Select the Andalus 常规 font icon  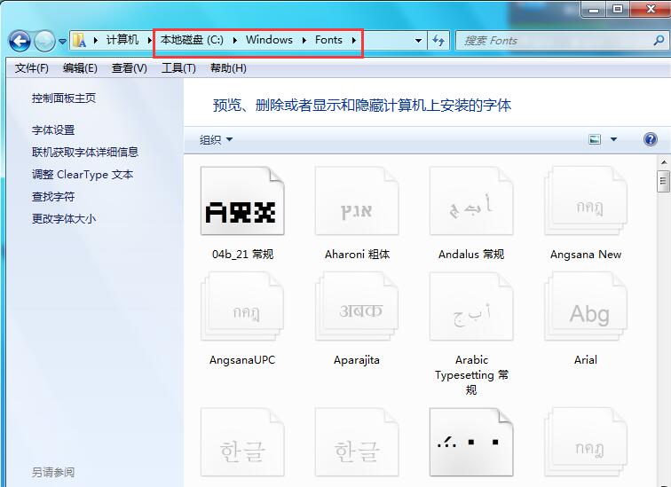[470, 201]
